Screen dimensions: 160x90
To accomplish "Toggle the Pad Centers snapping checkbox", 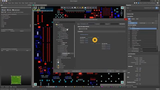I will tap(129, 34).
